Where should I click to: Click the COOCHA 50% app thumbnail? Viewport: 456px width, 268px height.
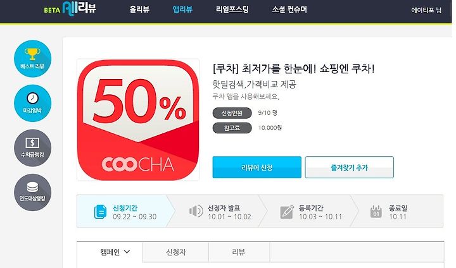point(138,120)
